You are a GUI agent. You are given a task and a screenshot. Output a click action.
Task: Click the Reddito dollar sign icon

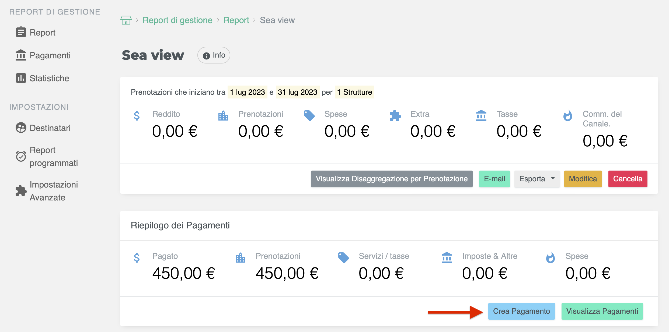click(137, 116)
